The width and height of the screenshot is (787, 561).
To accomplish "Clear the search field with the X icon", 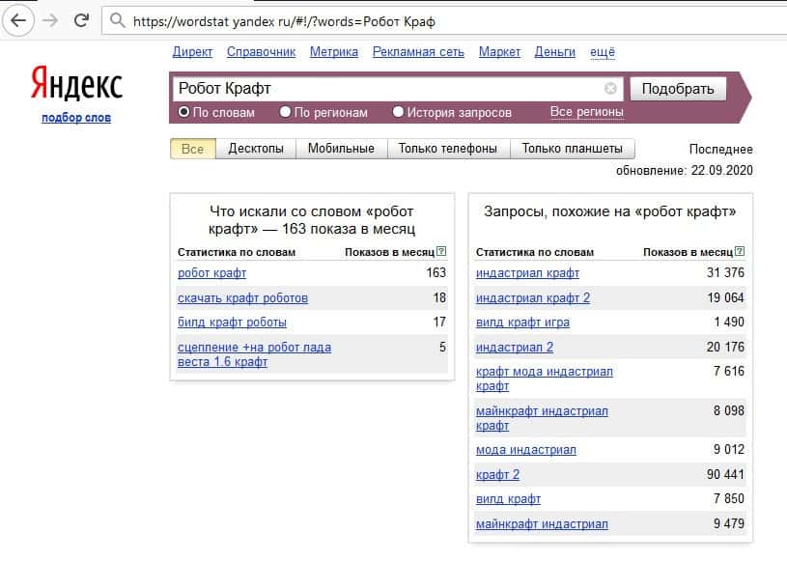I will [x=610, y=89].
